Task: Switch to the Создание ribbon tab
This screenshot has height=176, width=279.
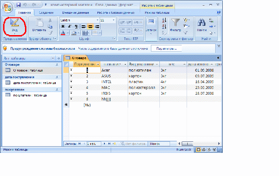Action: point(46,12)
